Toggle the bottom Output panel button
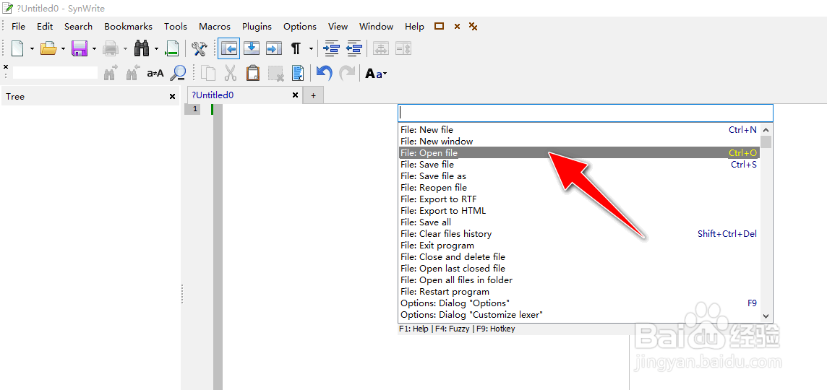827x390 pixels. [252, 48]
